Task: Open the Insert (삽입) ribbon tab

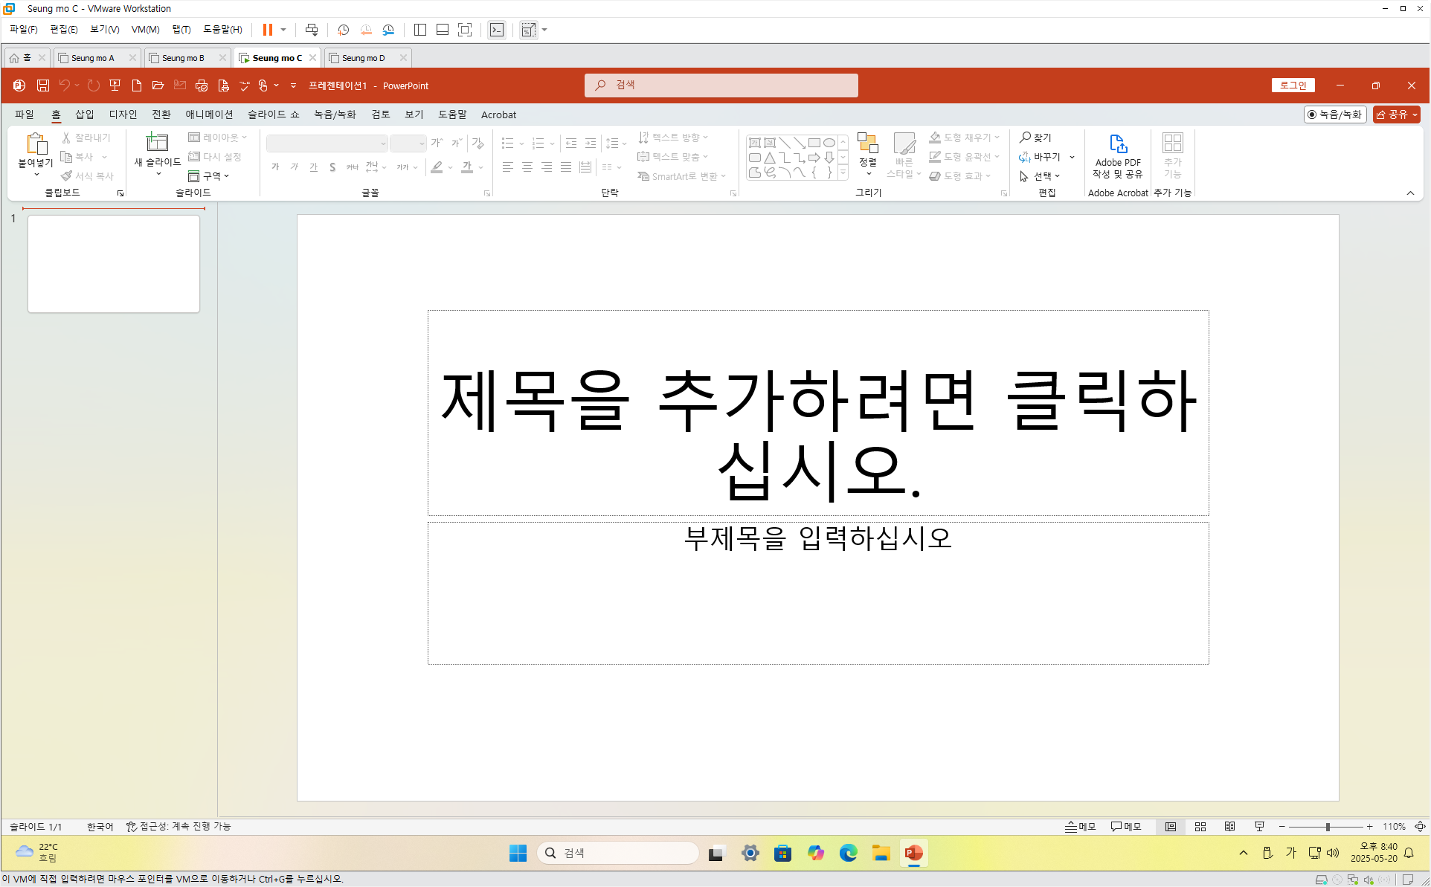Action: (85, 114)
